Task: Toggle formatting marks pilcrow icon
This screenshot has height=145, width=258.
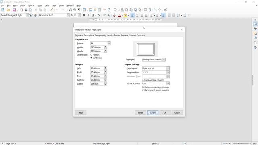Action: pos(79,10)
